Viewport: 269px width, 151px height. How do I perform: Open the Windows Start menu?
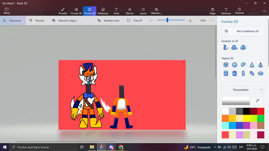pyautogui.click(x=4, y=147)
